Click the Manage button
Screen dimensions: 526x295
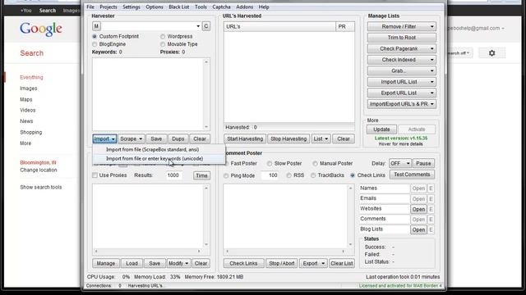coord(106,263)
